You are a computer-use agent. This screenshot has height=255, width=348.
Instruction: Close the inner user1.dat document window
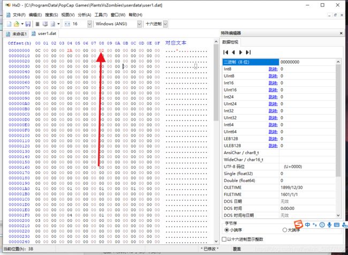pyautogui.click(x=342, y=15)
